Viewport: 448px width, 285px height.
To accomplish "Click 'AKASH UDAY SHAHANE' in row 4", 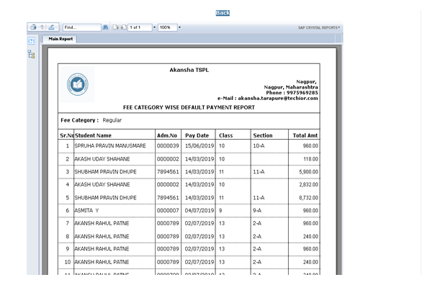I will [x=102, y=184].
